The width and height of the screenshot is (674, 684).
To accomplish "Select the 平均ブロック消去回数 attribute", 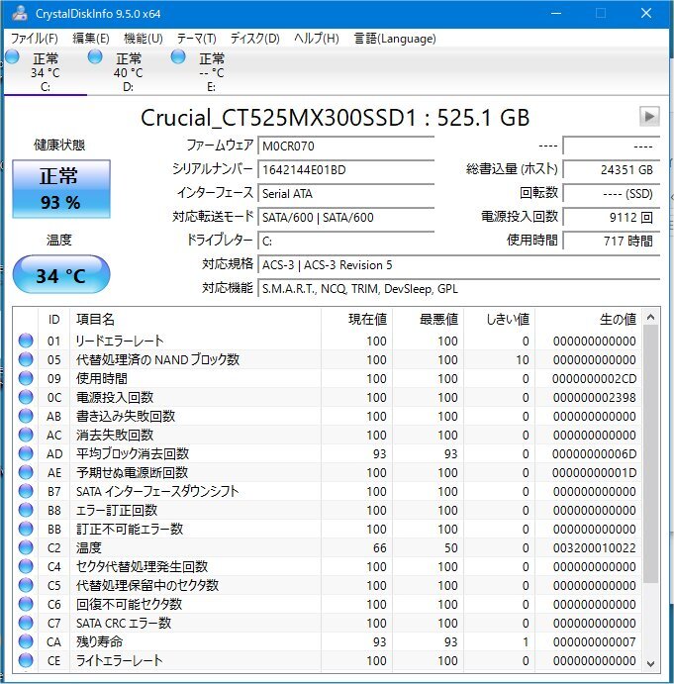I will coord(133,453).
